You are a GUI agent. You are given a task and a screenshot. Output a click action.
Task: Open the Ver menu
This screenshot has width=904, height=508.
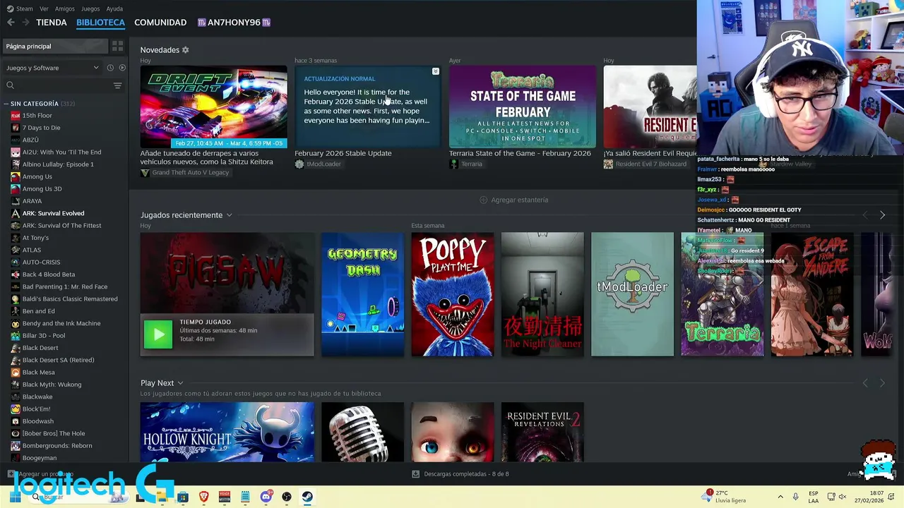(x=44, y=8)
